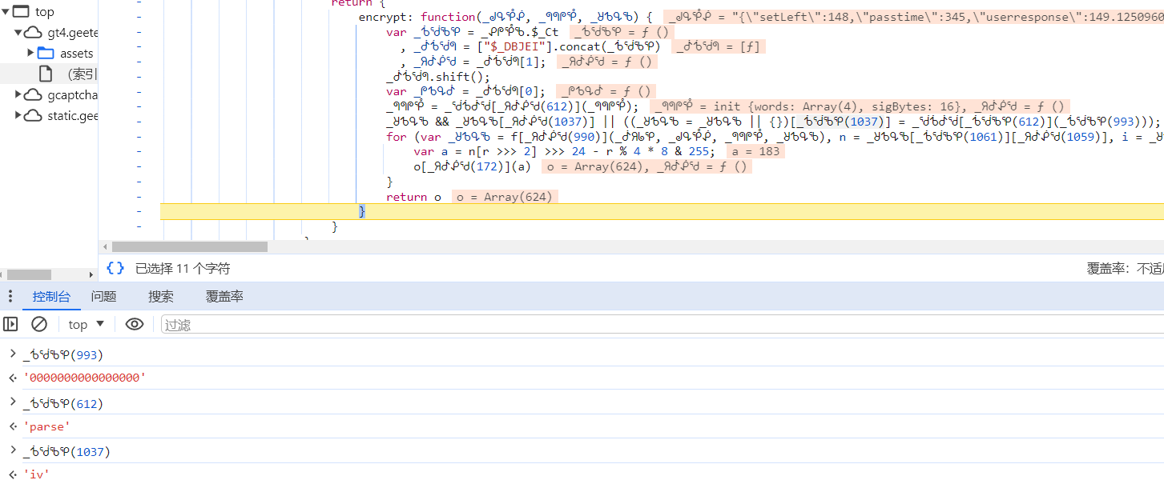Select the static.geetest cloud domain icon
The height and width of the screenshot is (492, 1164).
[x=33, y=115]
